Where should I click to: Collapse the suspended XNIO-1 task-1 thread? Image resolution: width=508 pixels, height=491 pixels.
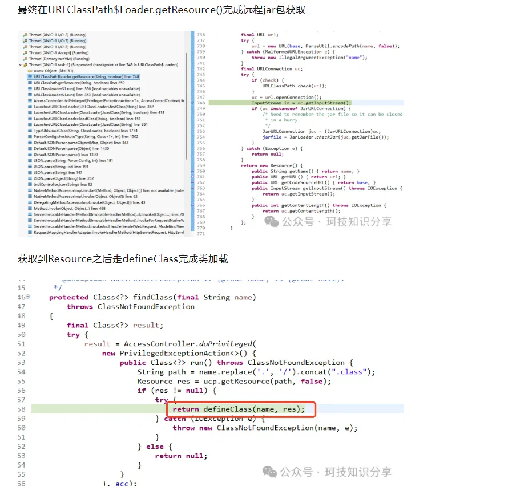20,65
